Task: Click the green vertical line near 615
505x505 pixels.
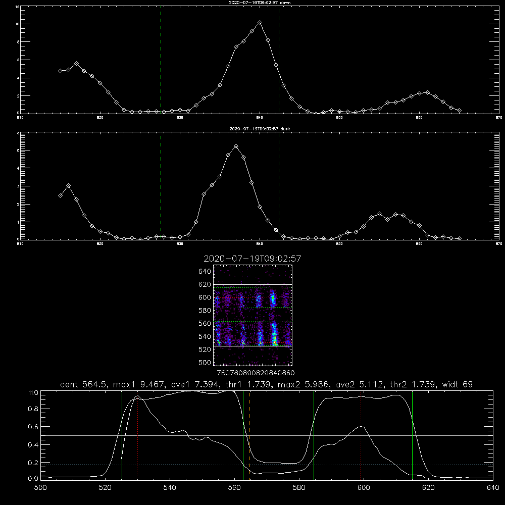Action: (412, 435)
